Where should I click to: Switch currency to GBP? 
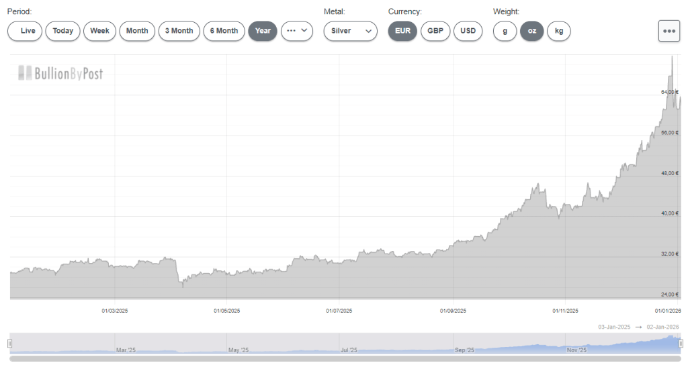pyautogui.click(x=435, y=31)
